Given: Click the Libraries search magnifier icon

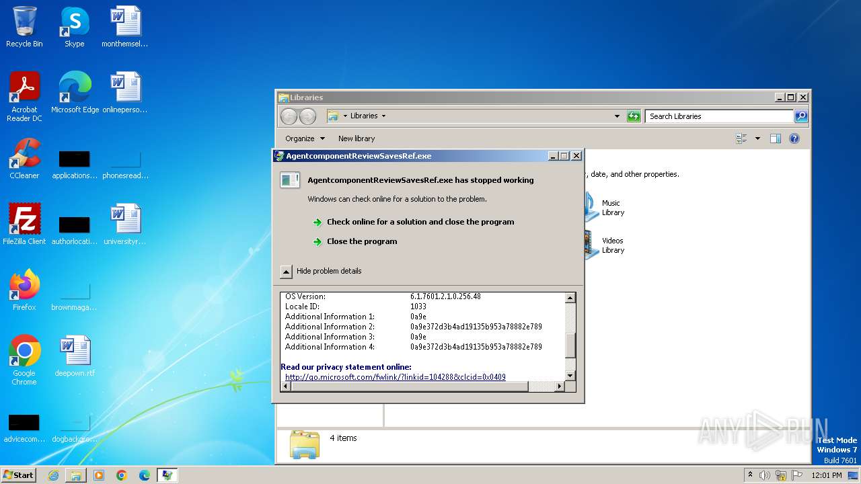Looking at the screenshot, I should 801,116.
